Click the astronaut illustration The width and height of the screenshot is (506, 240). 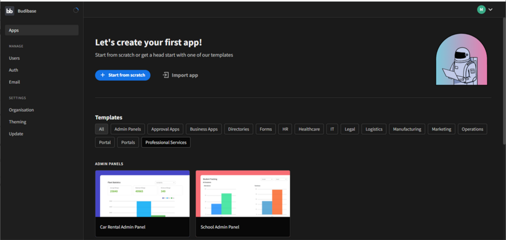(461, 59)
